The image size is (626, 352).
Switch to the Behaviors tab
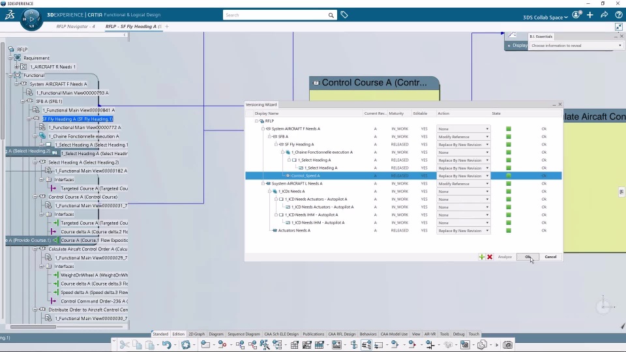(x=368, y=334)
